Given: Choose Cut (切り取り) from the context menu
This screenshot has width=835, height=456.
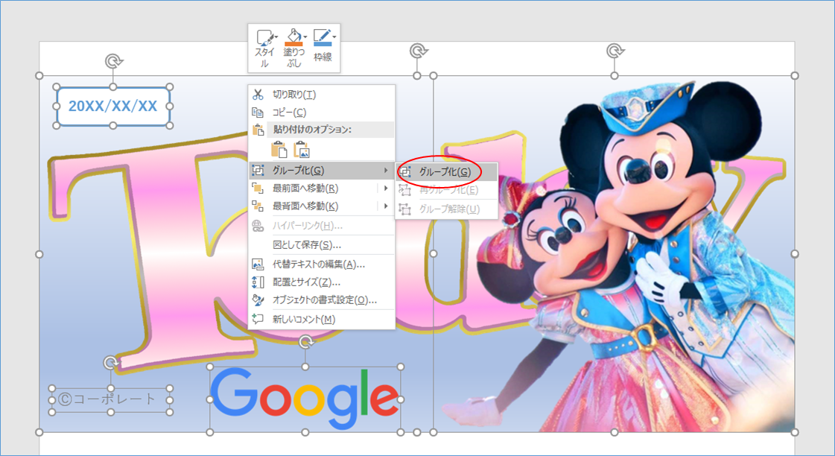Looking at the screenshot, I should tap(322, 95).
